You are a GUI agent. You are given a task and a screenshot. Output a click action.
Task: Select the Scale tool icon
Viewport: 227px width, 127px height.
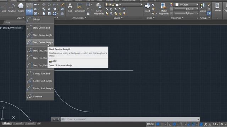[49, 13]
